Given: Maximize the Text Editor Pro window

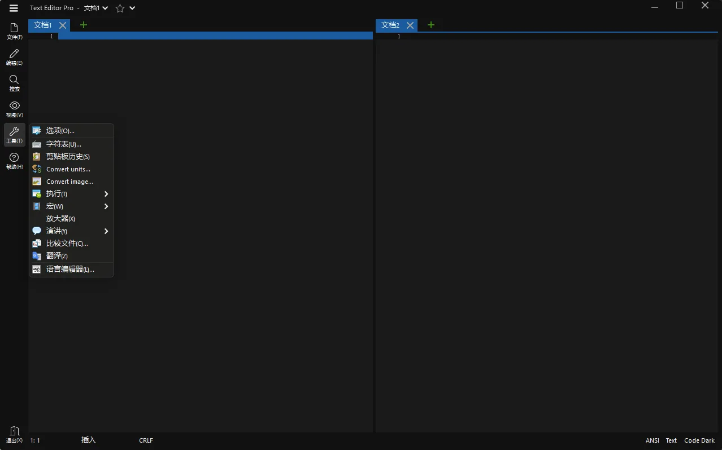Looking at the screenshot, I should click(x=680, y=6).
